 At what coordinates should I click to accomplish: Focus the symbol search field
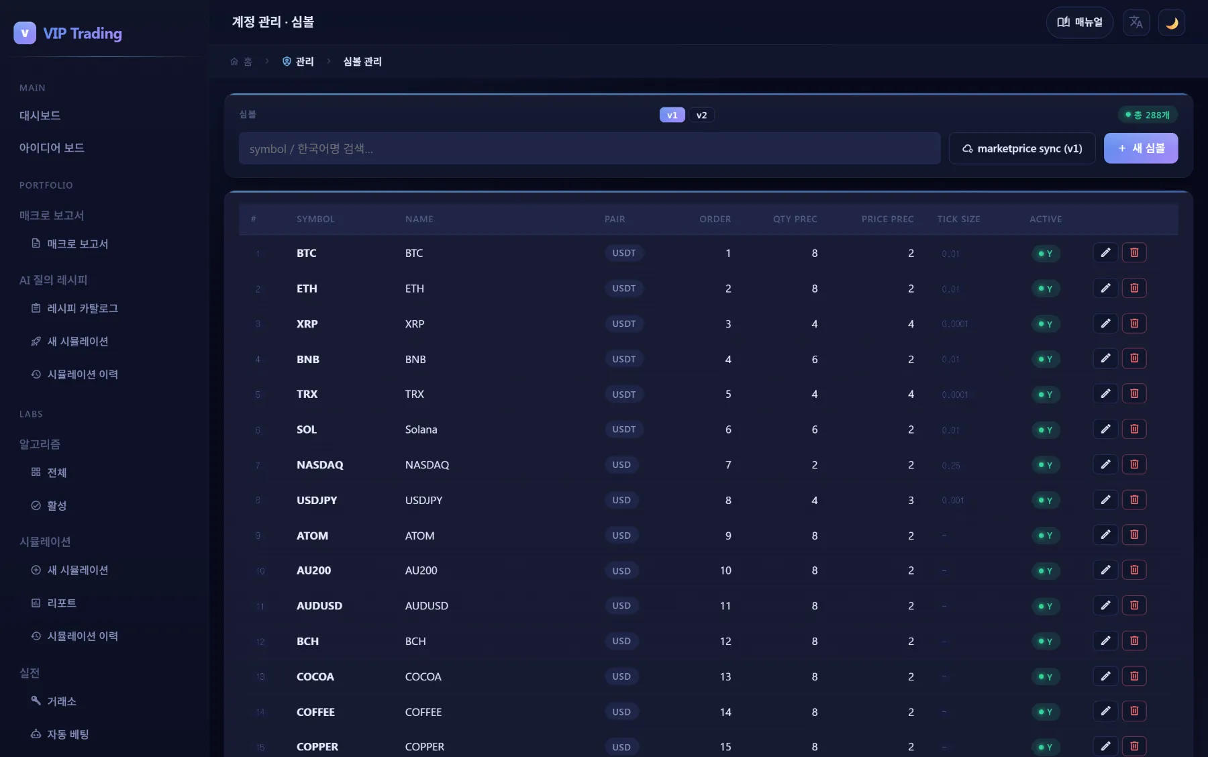(589, 148)
